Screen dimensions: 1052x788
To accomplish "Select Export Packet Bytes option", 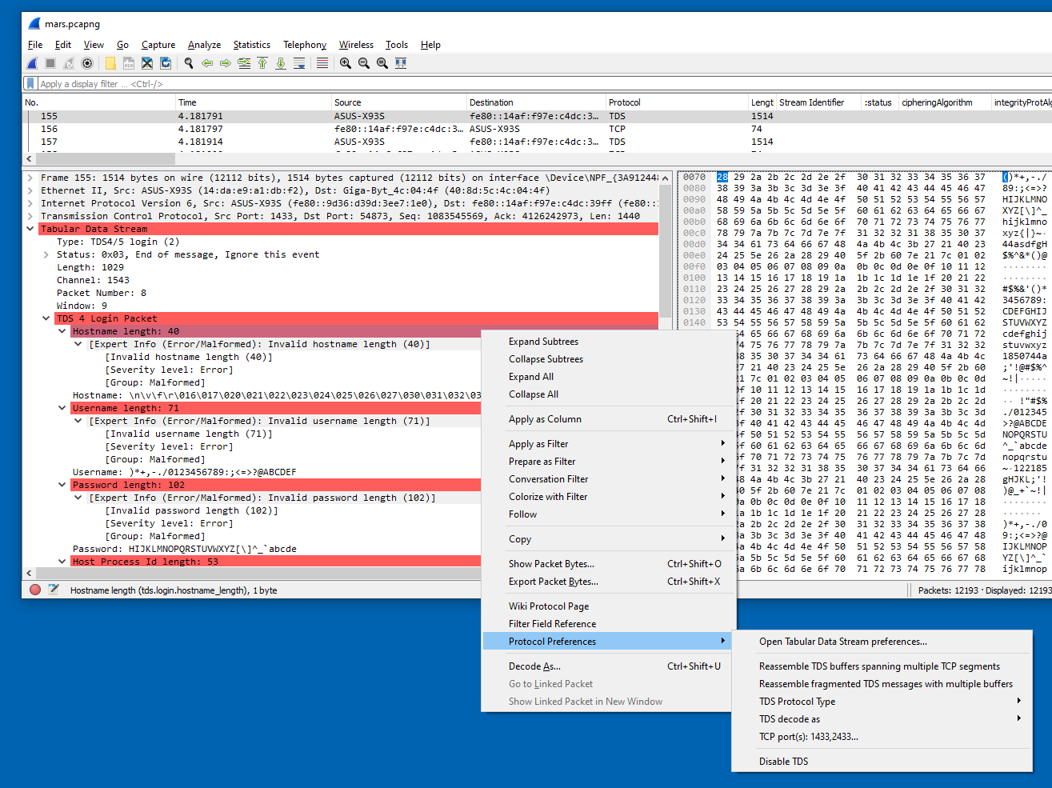I will point(608,582).
